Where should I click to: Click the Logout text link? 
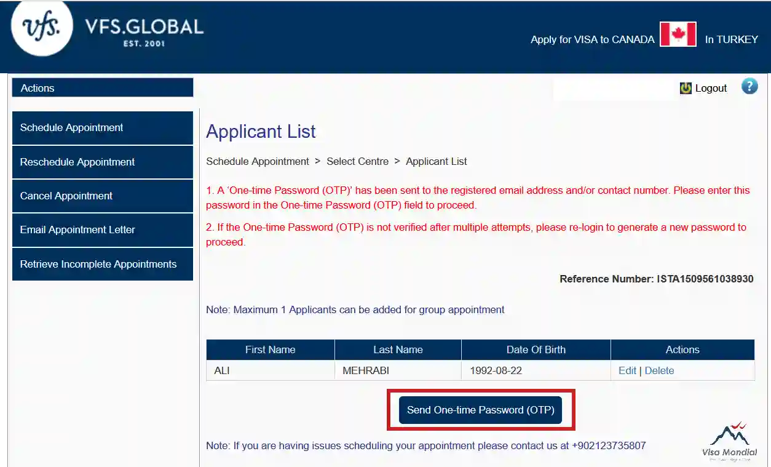pyautogui.click(x=711, y=89)
